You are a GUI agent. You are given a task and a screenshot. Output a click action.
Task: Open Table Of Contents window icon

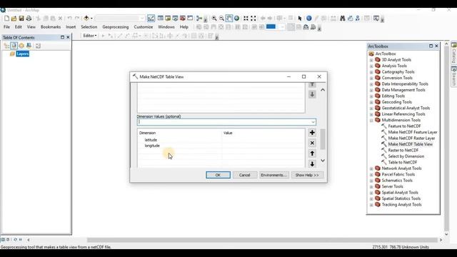(160, 19)
